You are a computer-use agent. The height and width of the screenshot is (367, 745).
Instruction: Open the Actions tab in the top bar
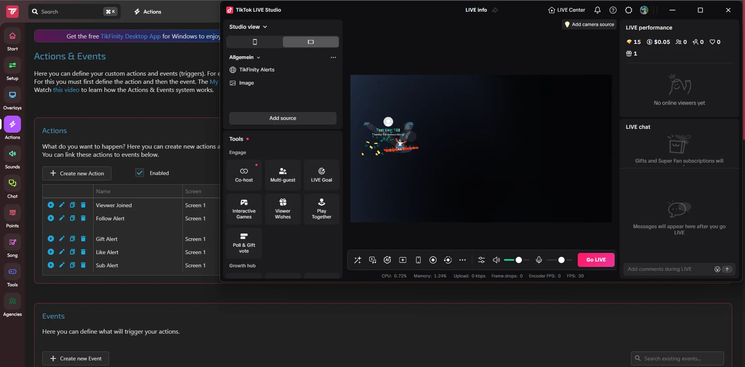[148, 12]
